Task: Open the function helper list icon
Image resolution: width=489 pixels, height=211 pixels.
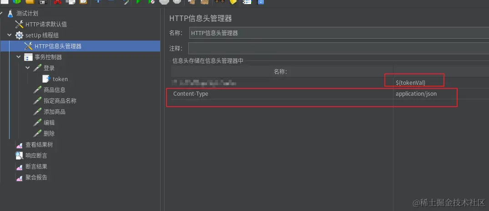Action: tap(247, 1)
